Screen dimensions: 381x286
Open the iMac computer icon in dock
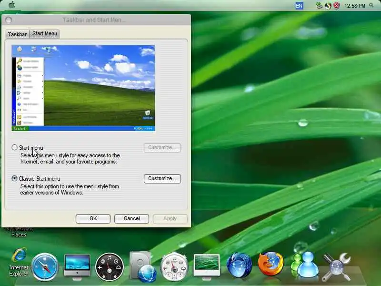(x=77, y=266)
